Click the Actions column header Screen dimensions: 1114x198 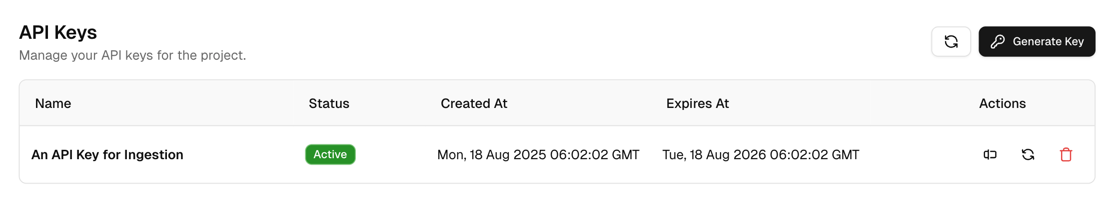[x=1002, y=103]
